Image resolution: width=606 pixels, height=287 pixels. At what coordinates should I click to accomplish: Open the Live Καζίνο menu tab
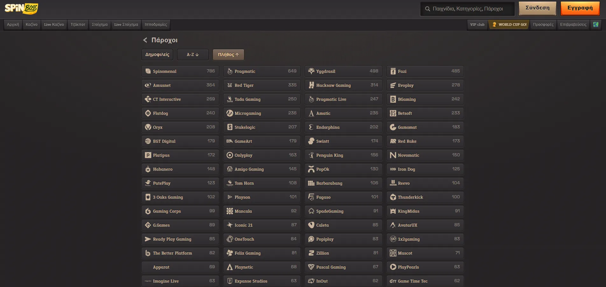tap(54, 24)
